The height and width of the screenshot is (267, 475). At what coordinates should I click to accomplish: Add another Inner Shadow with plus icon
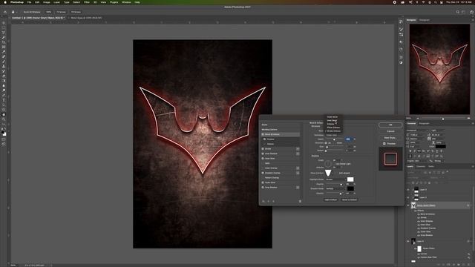tap(298, 154)
